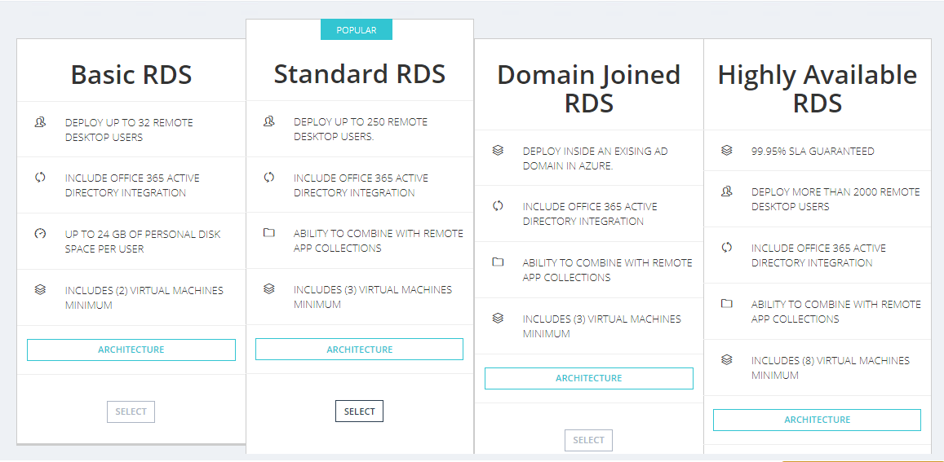Click the folder icon in Highly Available RDS
The height and width of the screenshot is (462, 944).
[727, 304]
